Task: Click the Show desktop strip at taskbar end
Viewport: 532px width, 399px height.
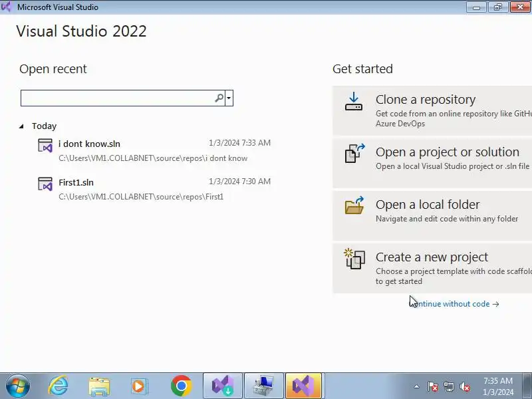Action: (x=528, y=386)
